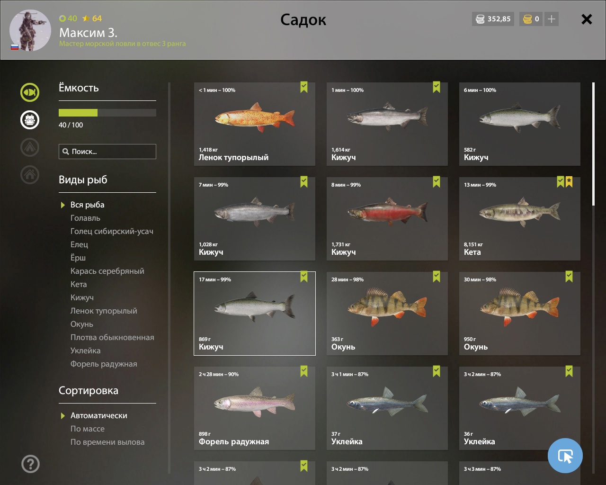Click the blue cursor selection button

click(x=565, y=456)
